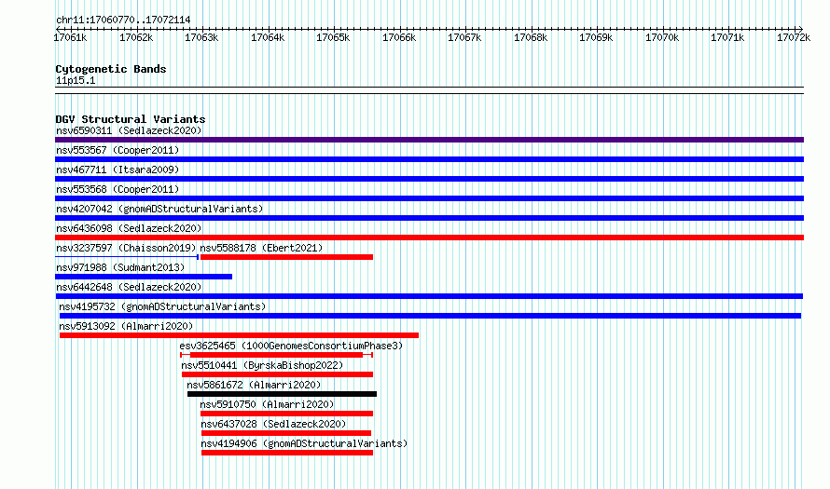Open the nsv5510441 (ByrskaBishop2022) label
830x489 pixels.
point(262,365)
